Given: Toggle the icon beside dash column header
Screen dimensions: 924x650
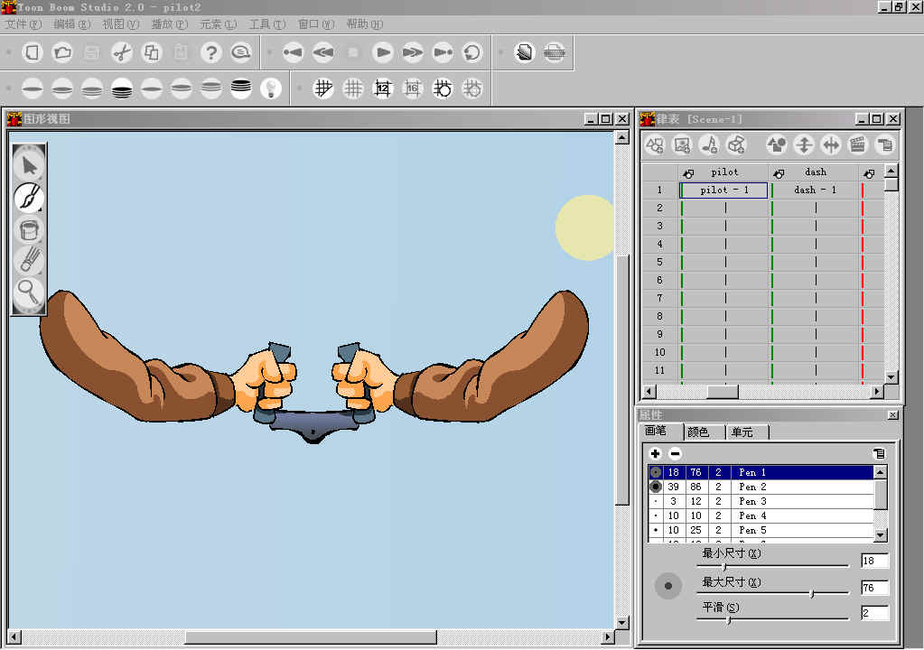Looking at the screenshot, I should click(x=779, y=173).
